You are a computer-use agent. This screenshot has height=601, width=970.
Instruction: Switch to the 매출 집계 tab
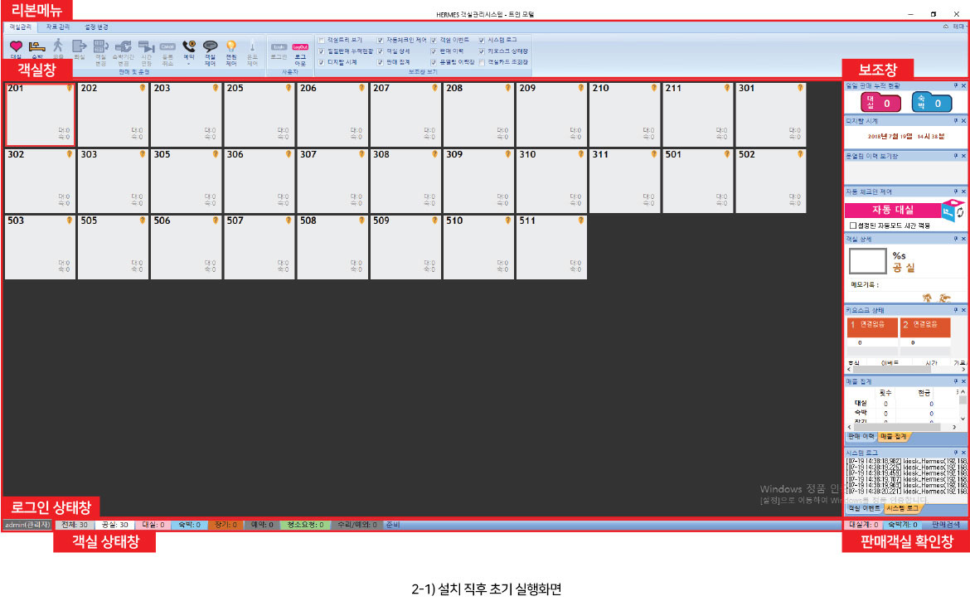[x=893, y=437]
